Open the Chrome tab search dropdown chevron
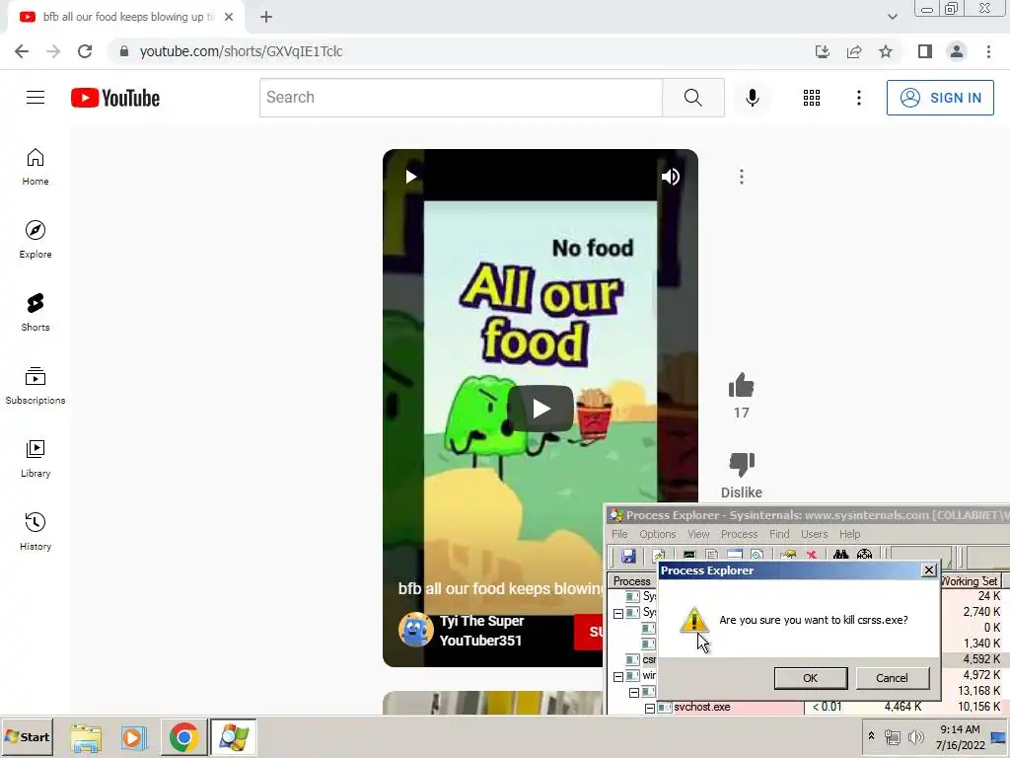 click(x=892, y=17)
